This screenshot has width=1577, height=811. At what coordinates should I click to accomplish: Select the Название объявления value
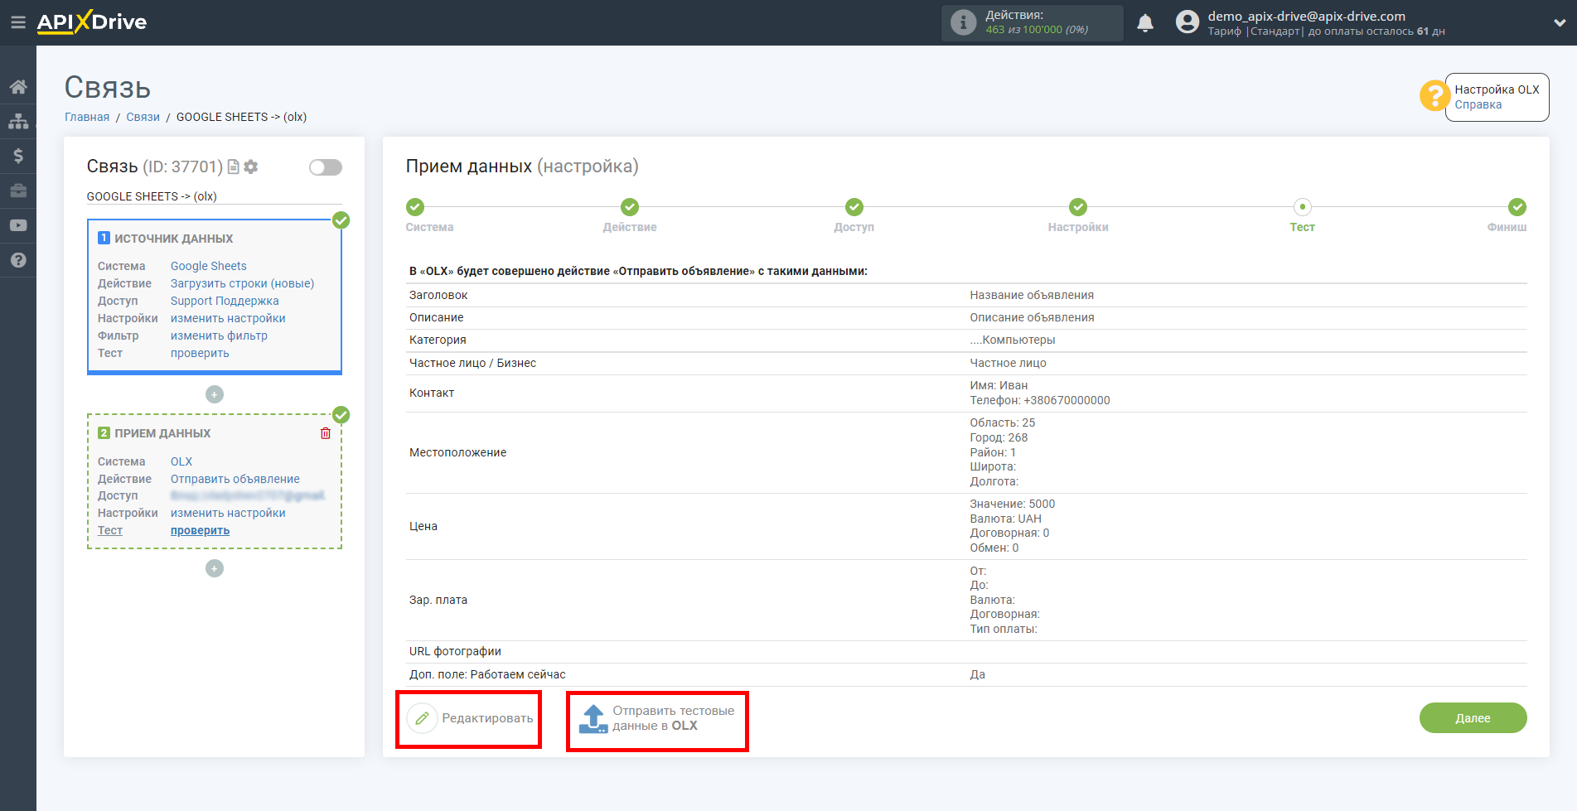tap(1032, 295)
